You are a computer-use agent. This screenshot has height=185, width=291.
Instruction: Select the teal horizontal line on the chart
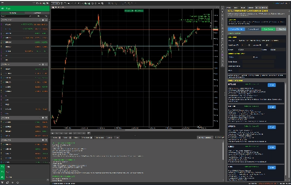[x=132, y=46]
